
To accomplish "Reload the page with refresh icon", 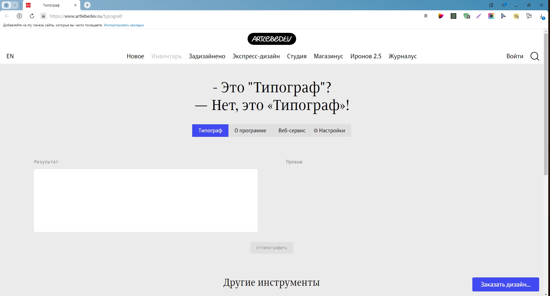I will [x=32, y=16].
